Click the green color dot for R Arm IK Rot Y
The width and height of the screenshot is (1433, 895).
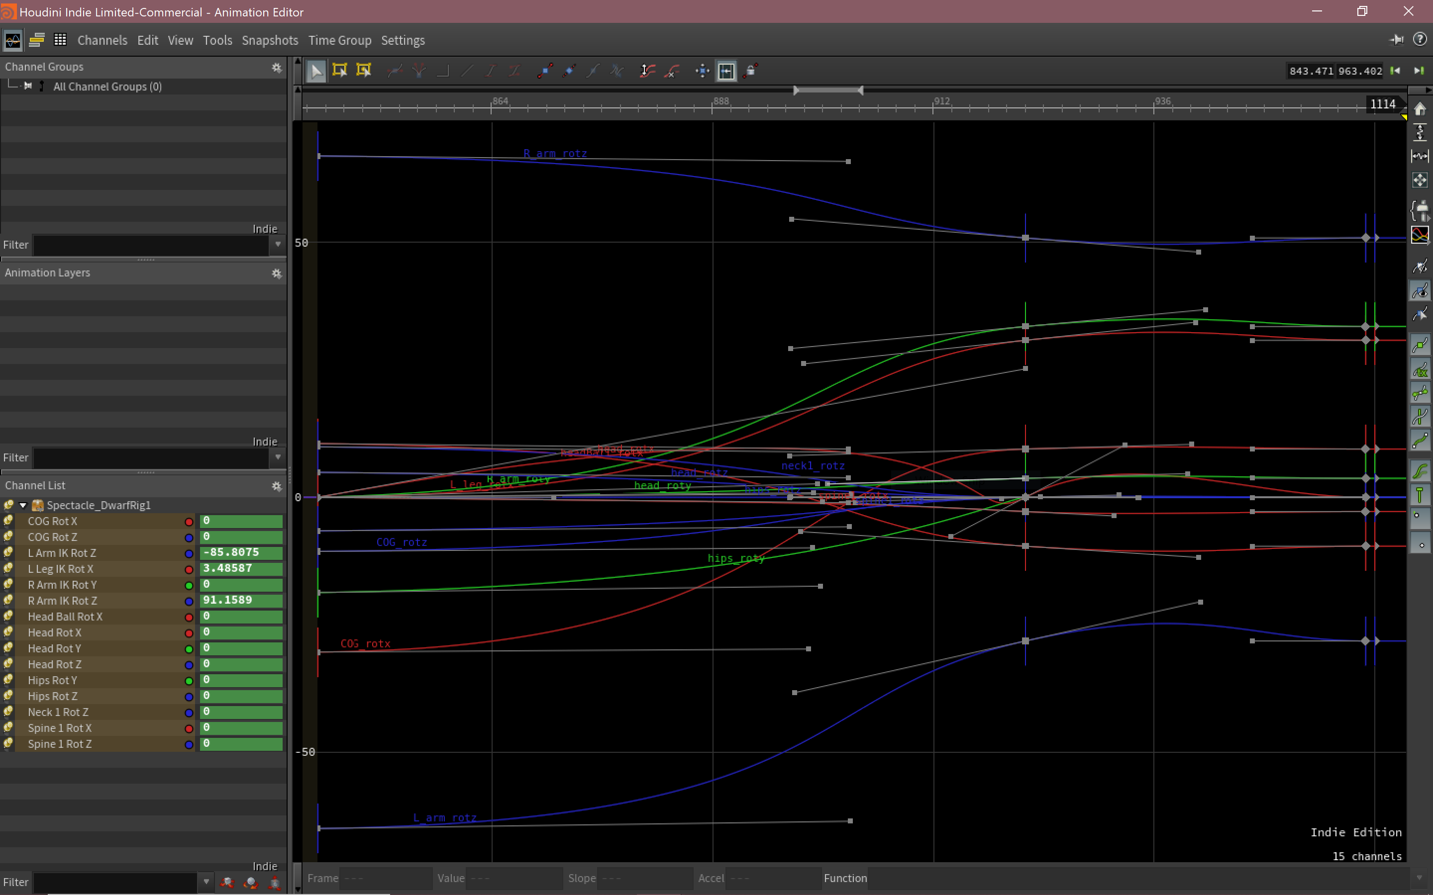click(x=189, y=585)
